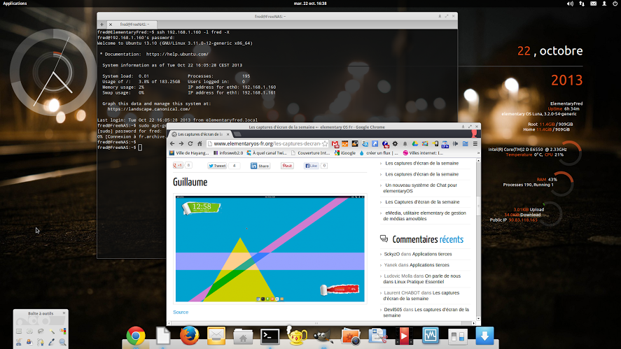
Task: Click the gear extension icon in Chrome
Action: click(x=395, y=143)
